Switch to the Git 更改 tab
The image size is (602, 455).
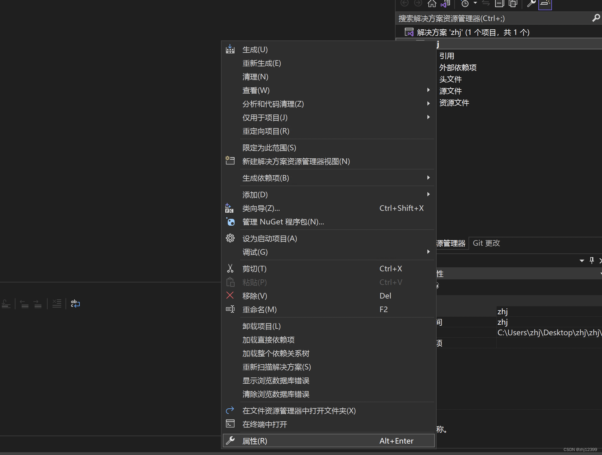(486, 243)
